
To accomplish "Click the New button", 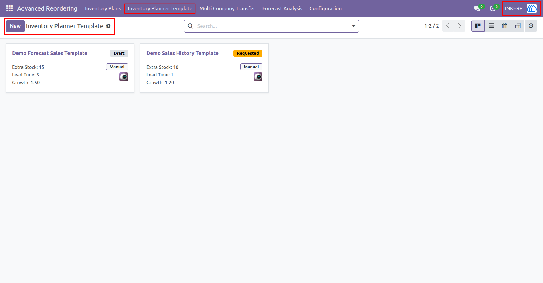I will pos(15,26).
